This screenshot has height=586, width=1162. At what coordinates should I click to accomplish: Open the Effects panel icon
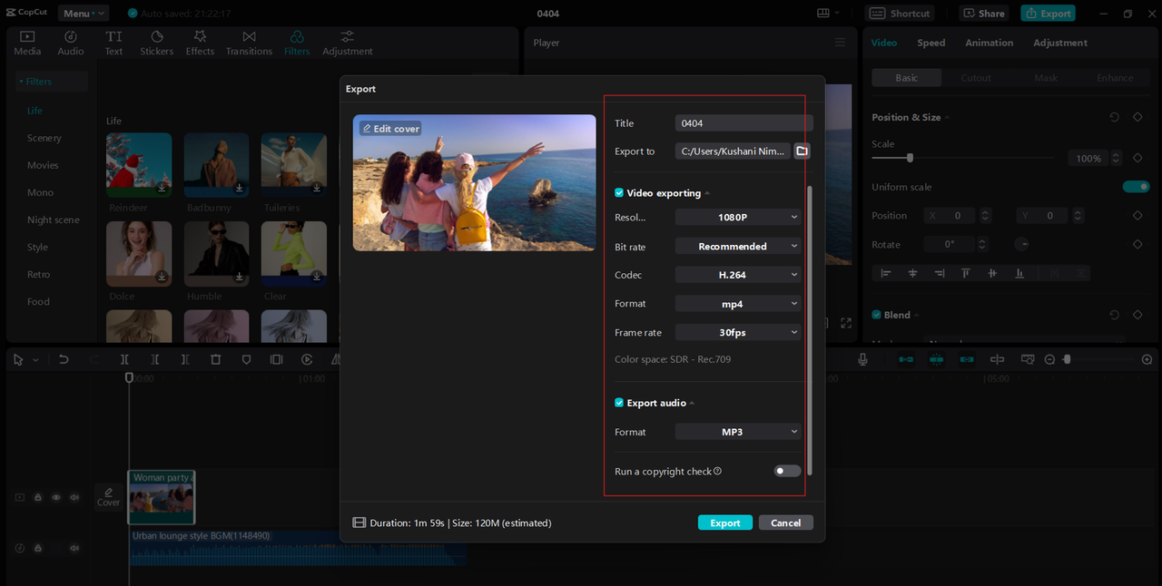200,43
